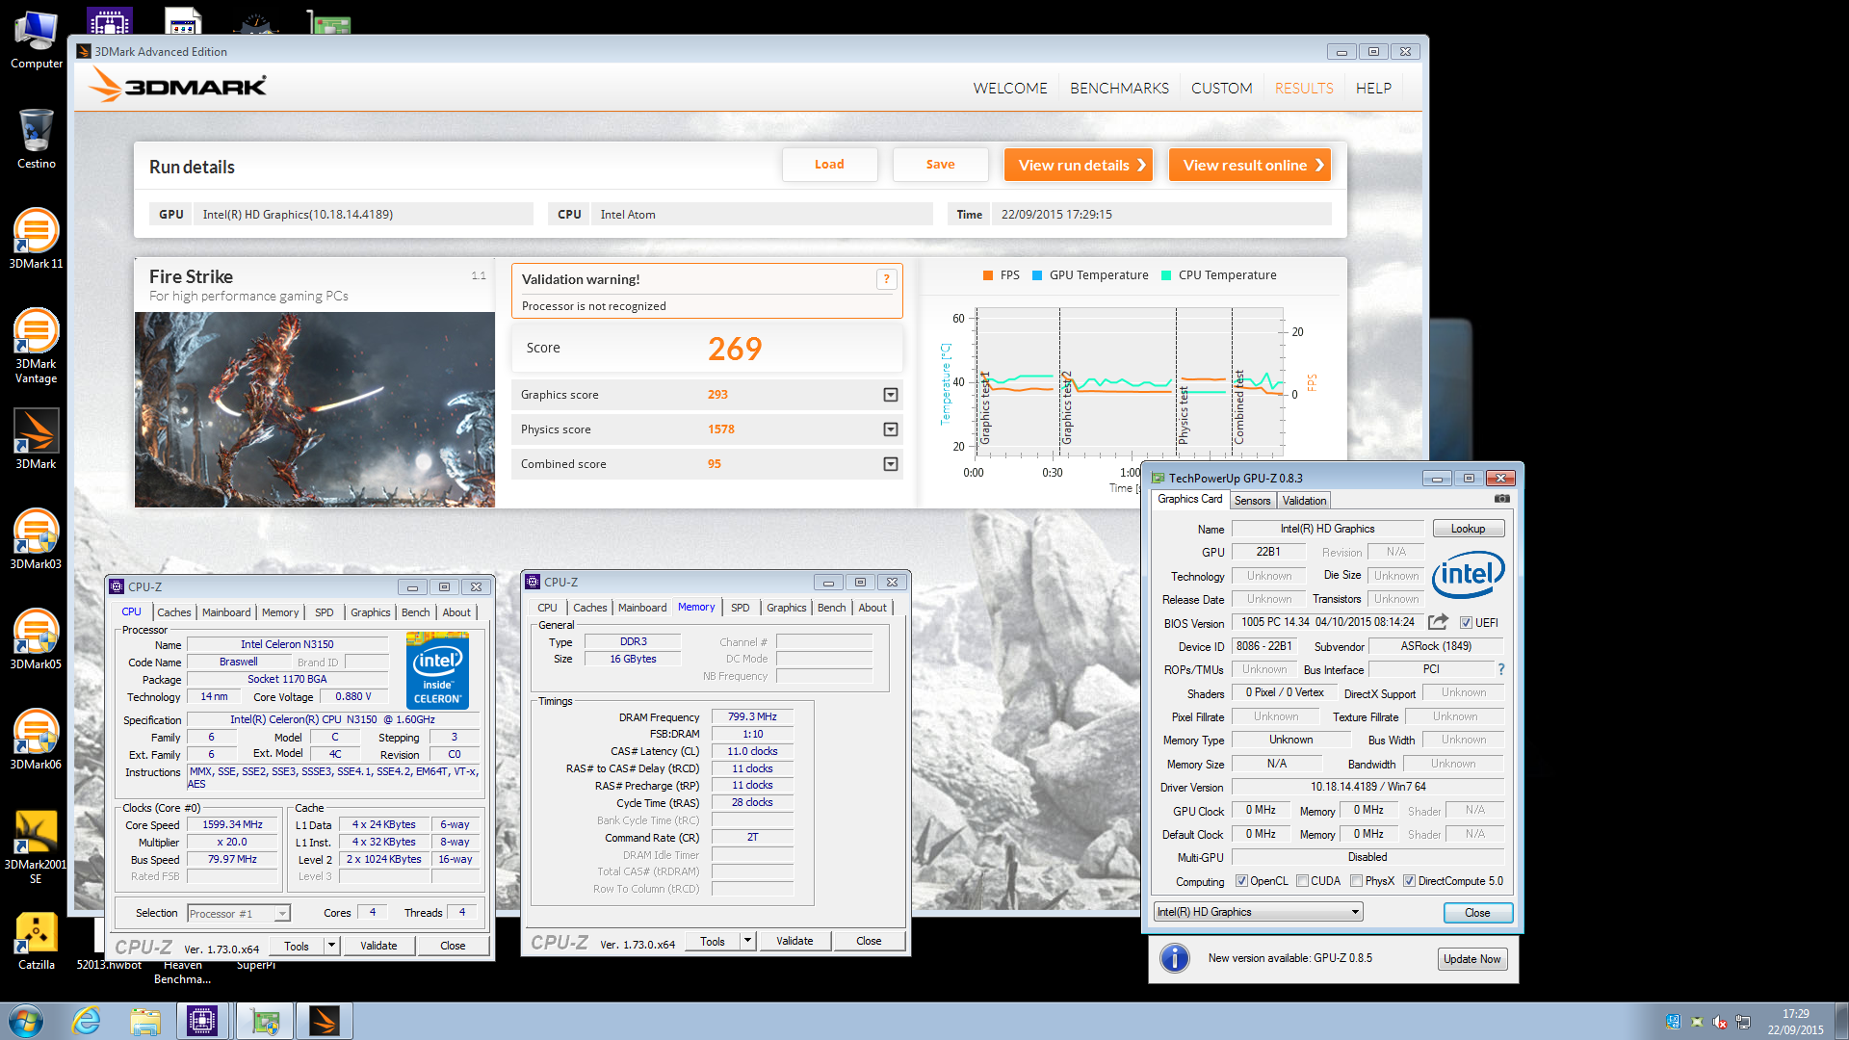Switch to the BENCHMARKS tab in 3DMark
1849x1040 pixels.
[1119, 88]
